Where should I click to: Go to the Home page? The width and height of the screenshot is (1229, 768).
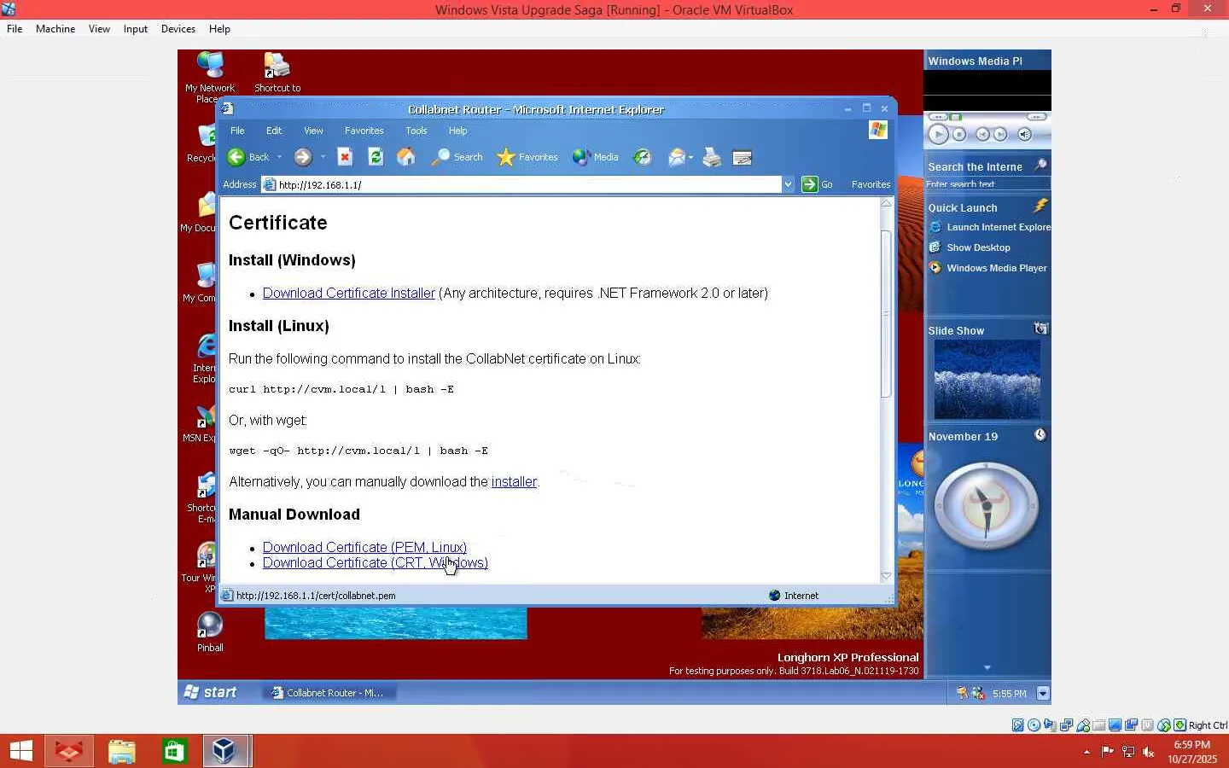click(x=406, y=157)
